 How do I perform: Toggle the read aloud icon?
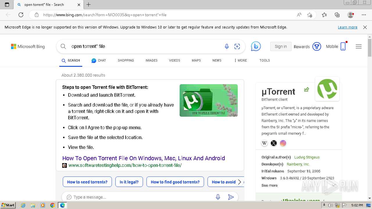[299, 15]
